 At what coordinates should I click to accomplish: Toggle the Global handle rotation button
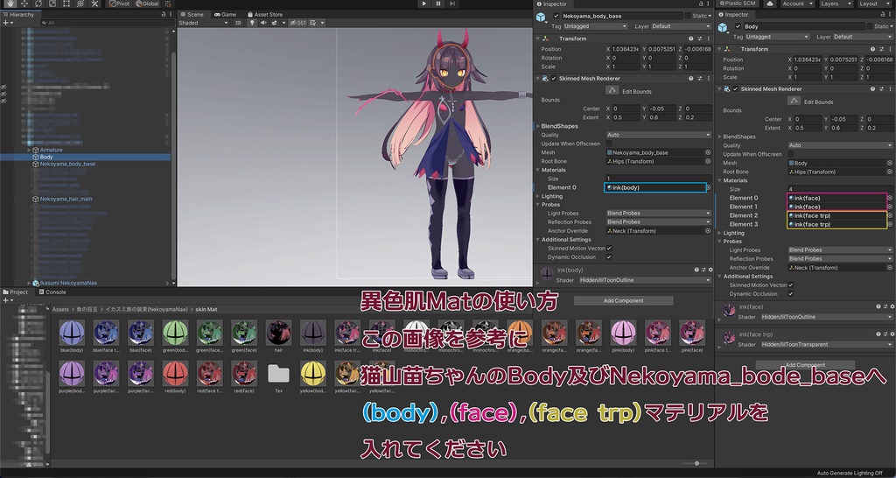click(x=147, y=4)
